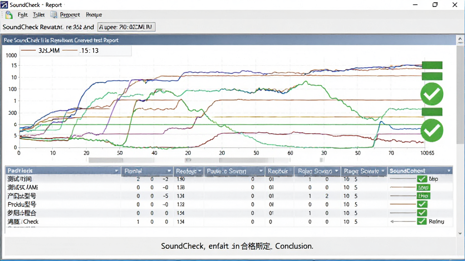Screen dimensions: 465x261
Task: Open the Reefoge column dropdown
Action: [x=200, y=171]
